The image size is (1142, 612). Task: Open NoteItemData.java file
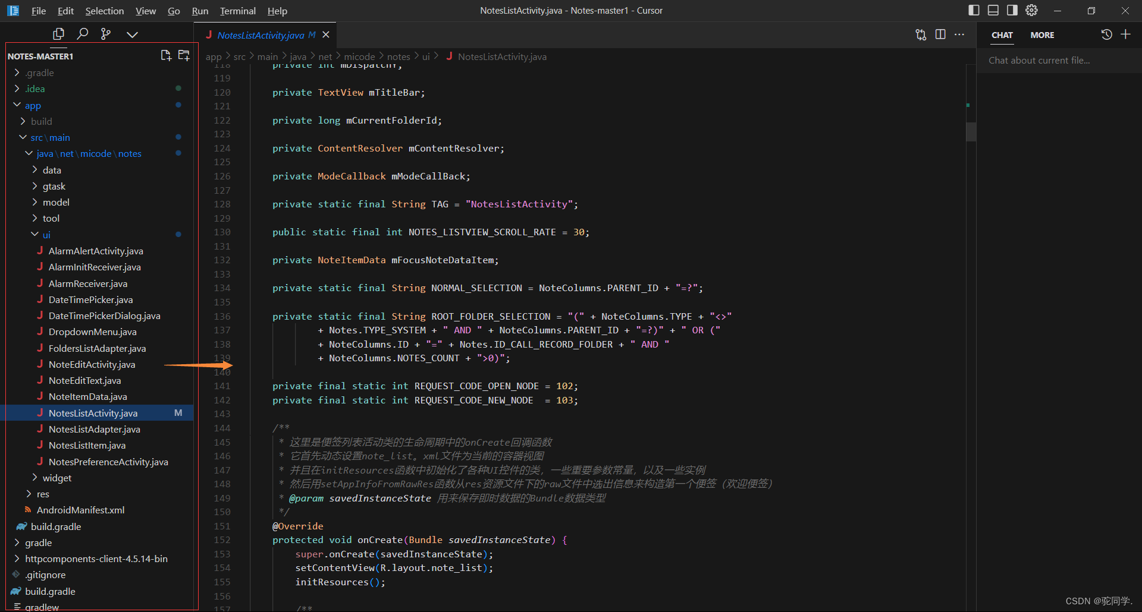tap(87, 396)
